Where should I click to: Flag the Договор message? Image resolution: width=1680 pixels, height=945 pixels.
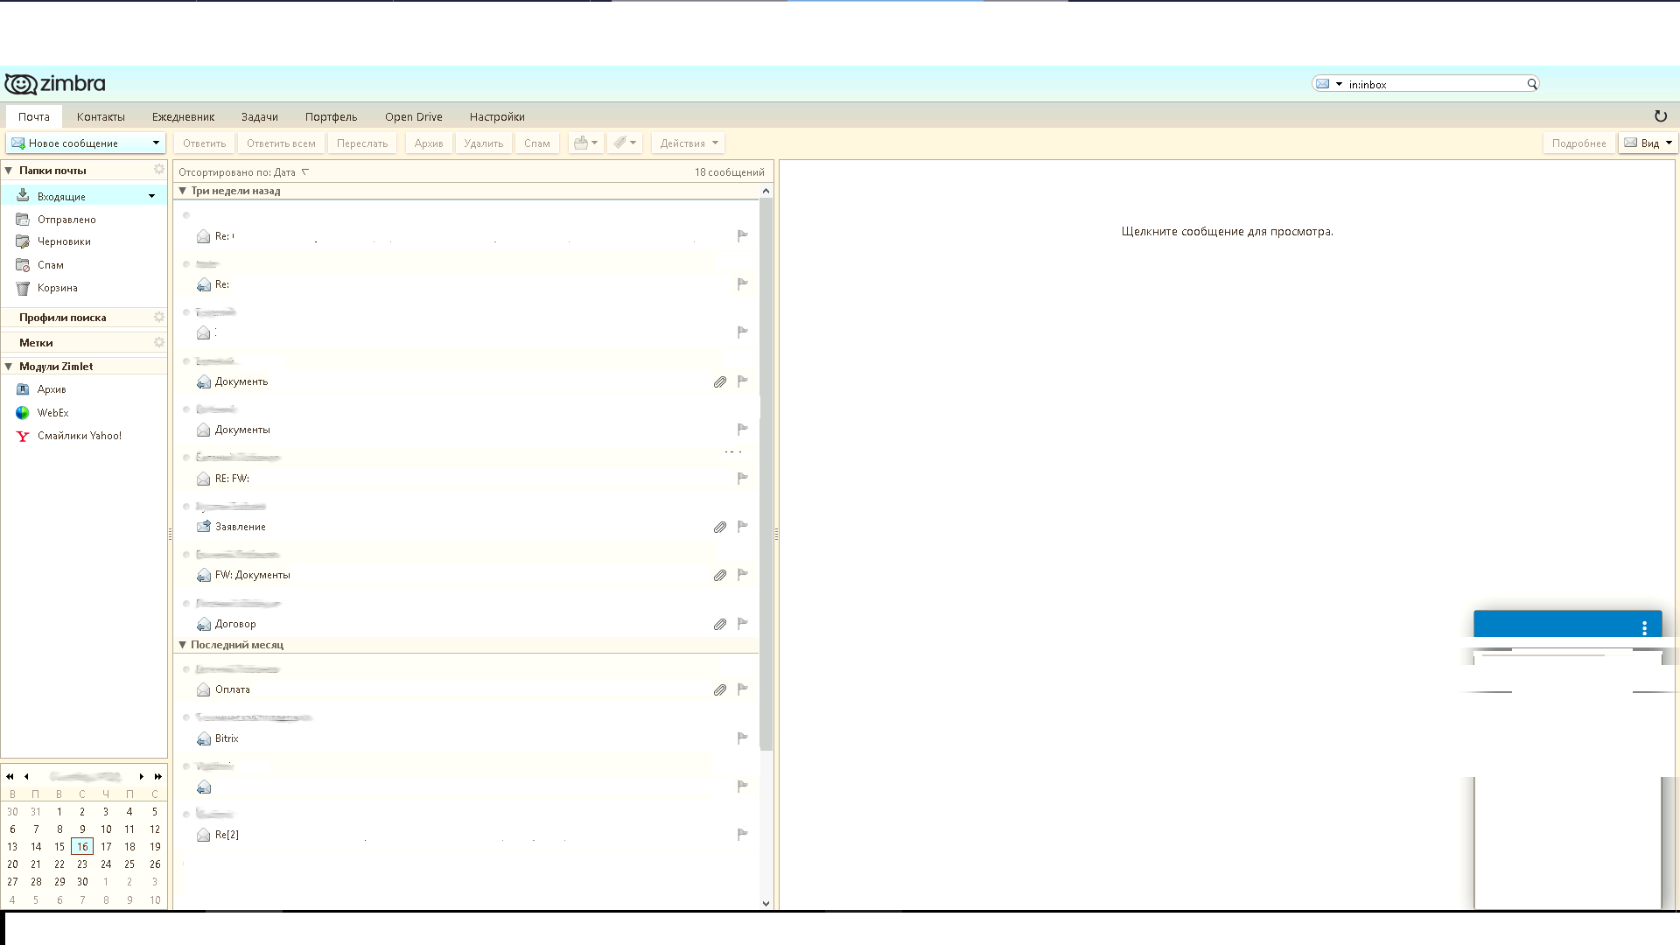[x=742, y=624]
